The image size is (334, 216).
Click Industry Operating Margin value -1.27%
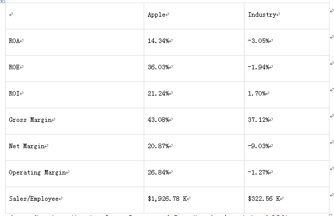260,172
